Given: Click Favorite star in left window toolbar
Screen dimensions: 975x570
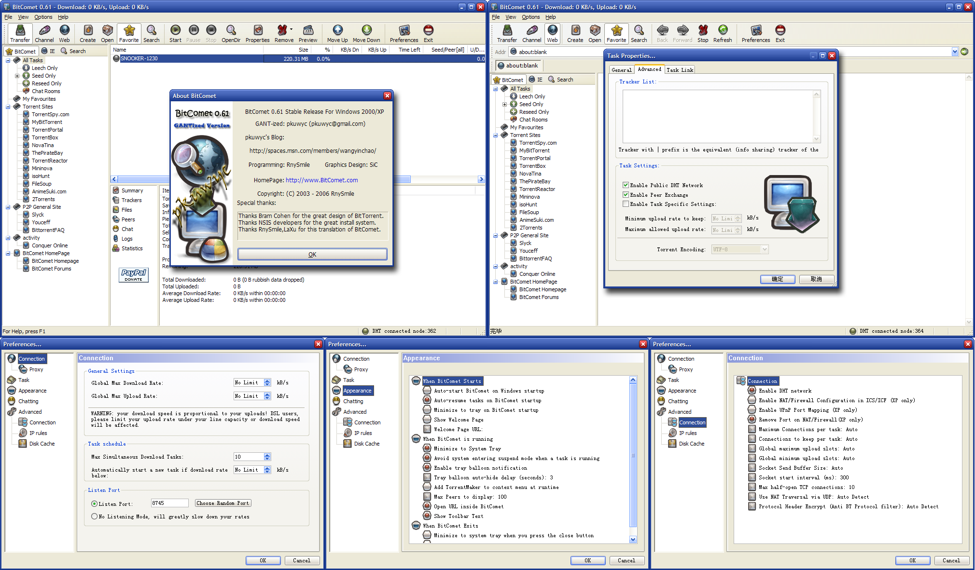Looking at the screenshot, I should (129, 33).
